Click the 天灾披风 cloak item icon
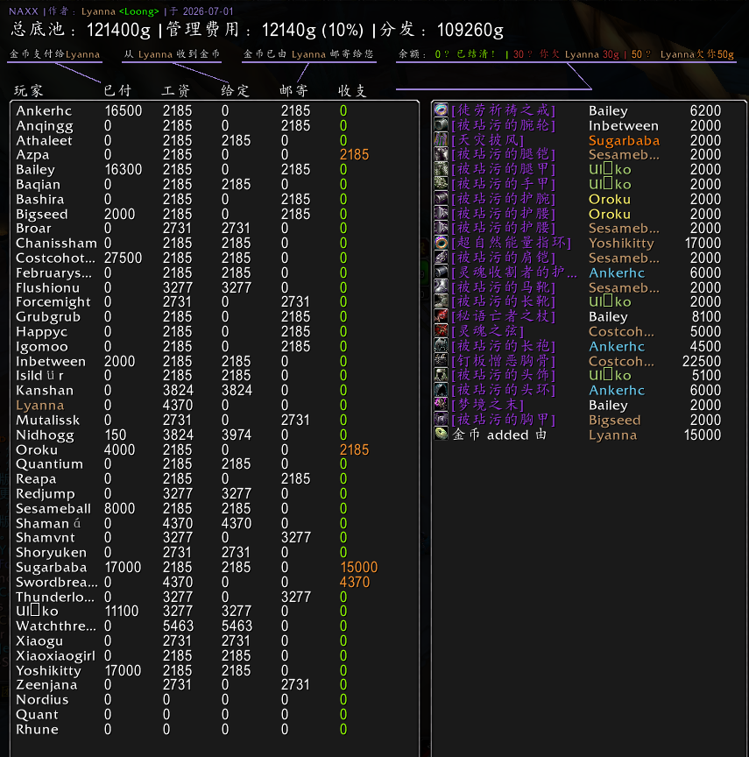 442,140
